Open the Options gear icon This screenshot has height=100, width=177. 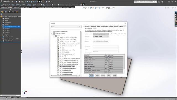pos(49,2)
